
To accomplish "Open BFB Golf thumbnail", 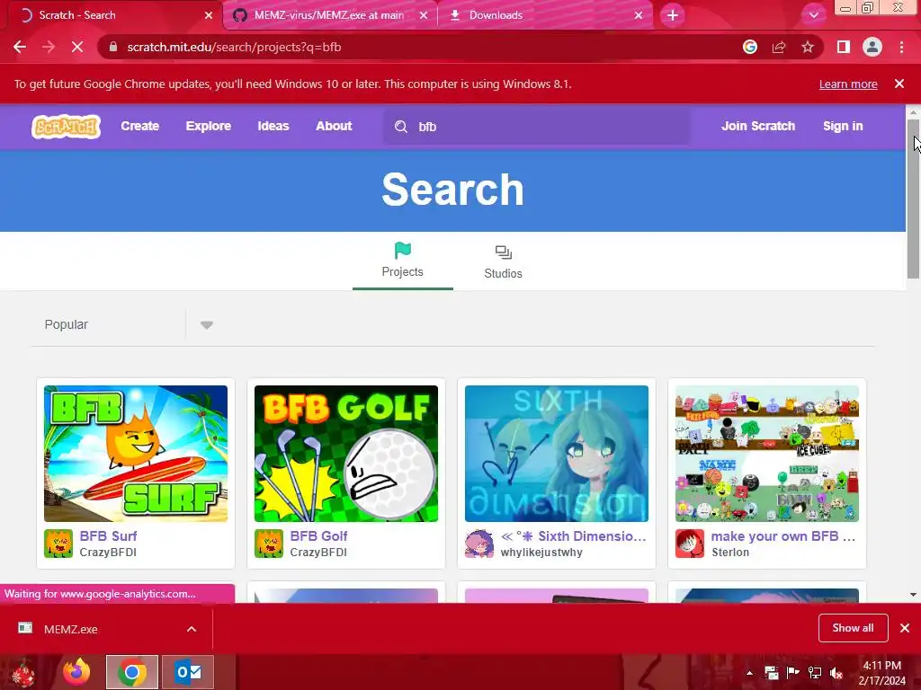I will point(346,454).
